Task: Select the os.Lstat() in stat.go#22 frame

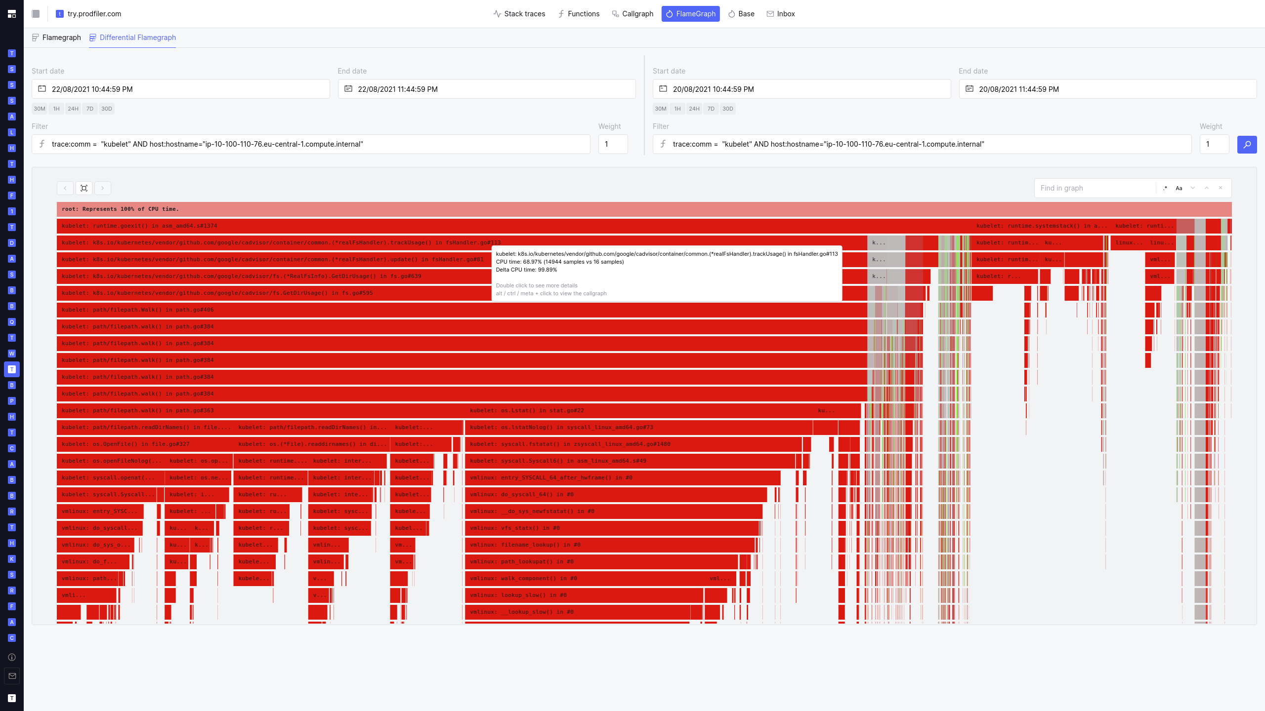Action: [639, 411]
